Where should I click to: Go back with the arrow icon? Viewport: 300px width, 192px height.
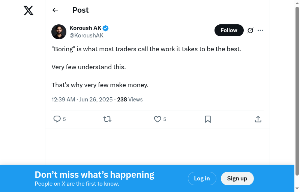coord(55,10)
